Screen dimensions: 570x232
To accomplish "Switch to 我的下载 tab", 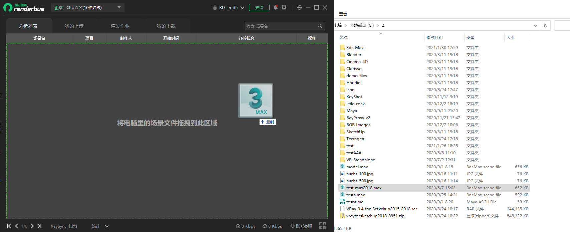I will tap(166, 26).
